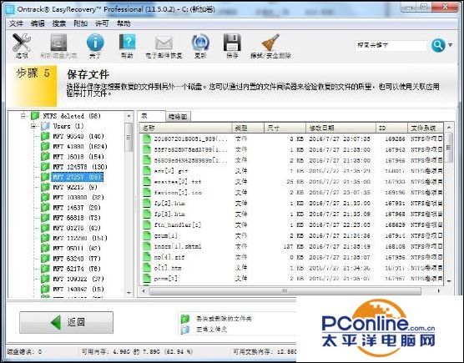Click the folder tree vertical scrollbar thumb
Image resolution: width=464 pixels, height=363 pixels.
(129, 138)
